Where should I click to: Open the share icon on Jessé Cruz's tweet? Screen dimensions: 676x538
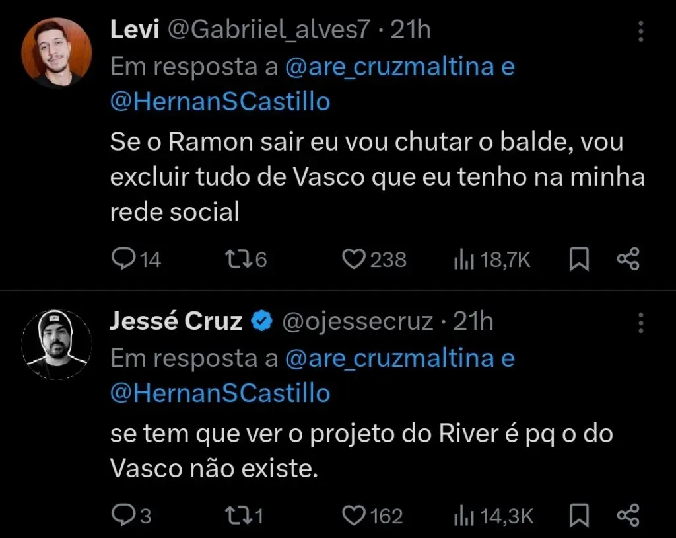pyautogui.click(x=626, y=515)
